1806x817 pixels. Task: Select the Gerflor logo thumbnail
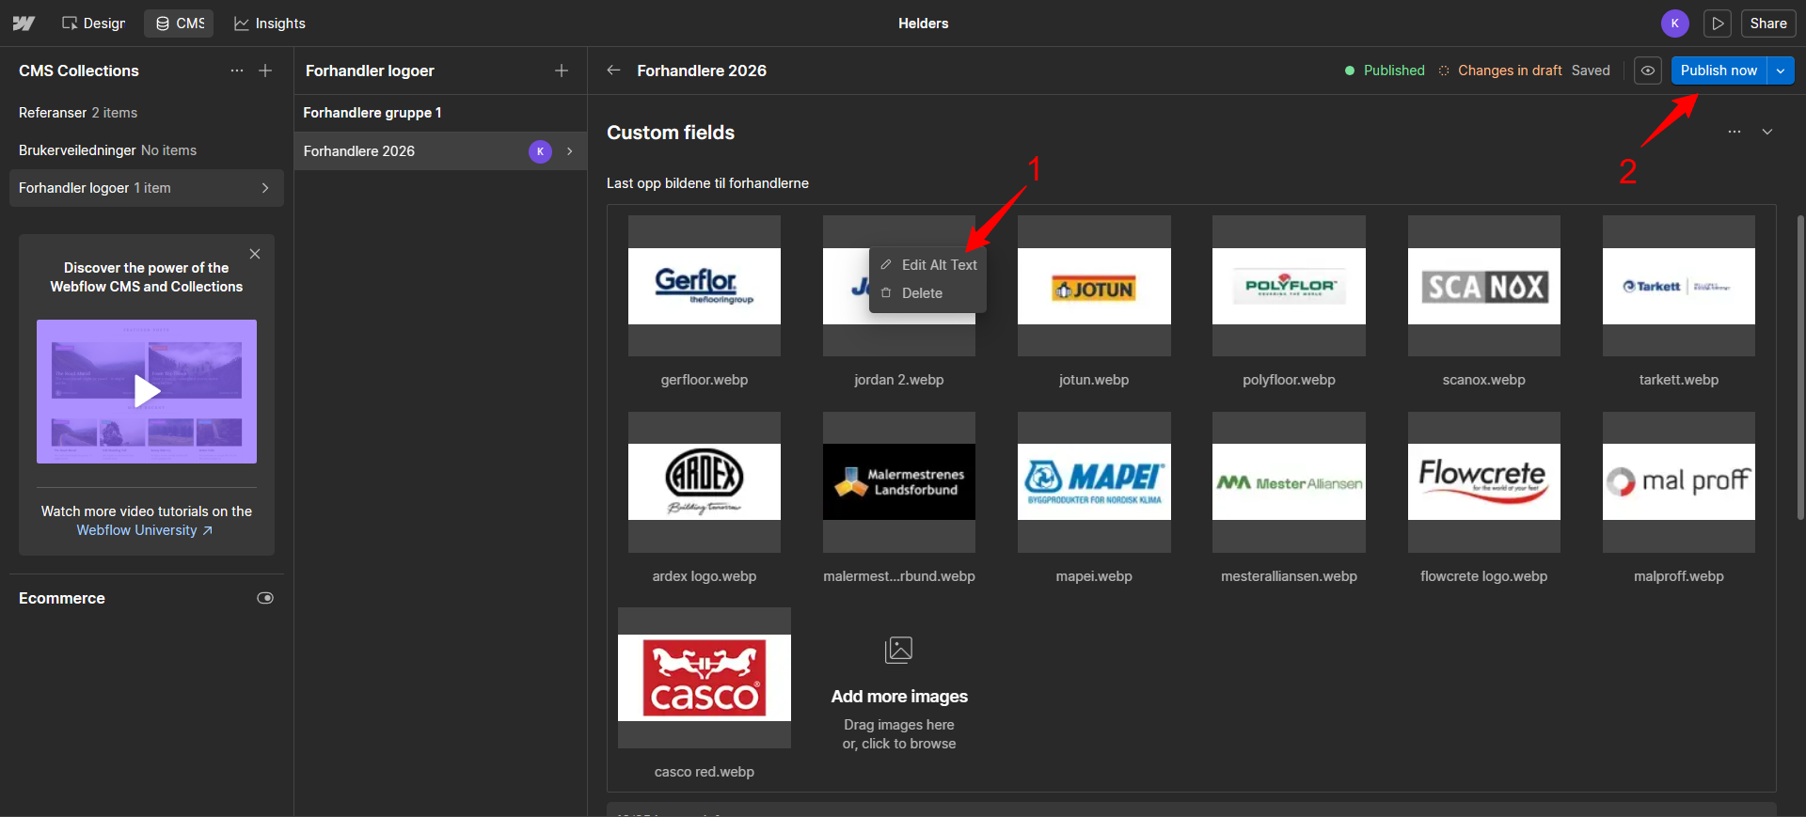point(705,286)
